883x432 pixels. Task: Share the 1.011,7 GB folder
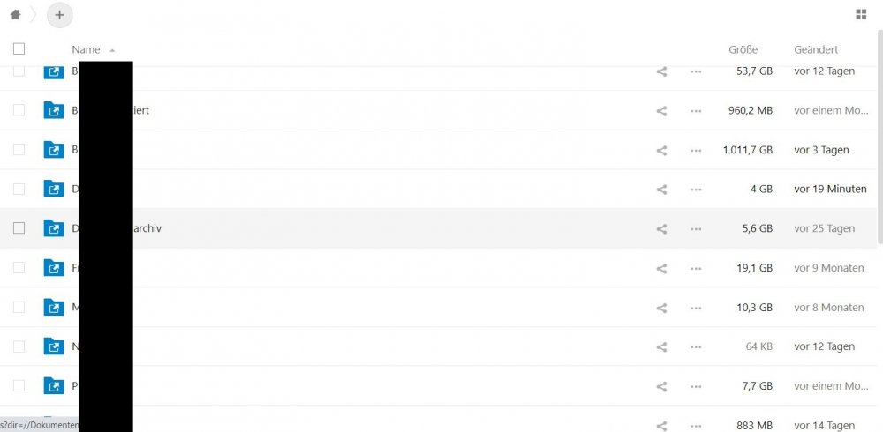pyautogui.click(x=661, y=150)
